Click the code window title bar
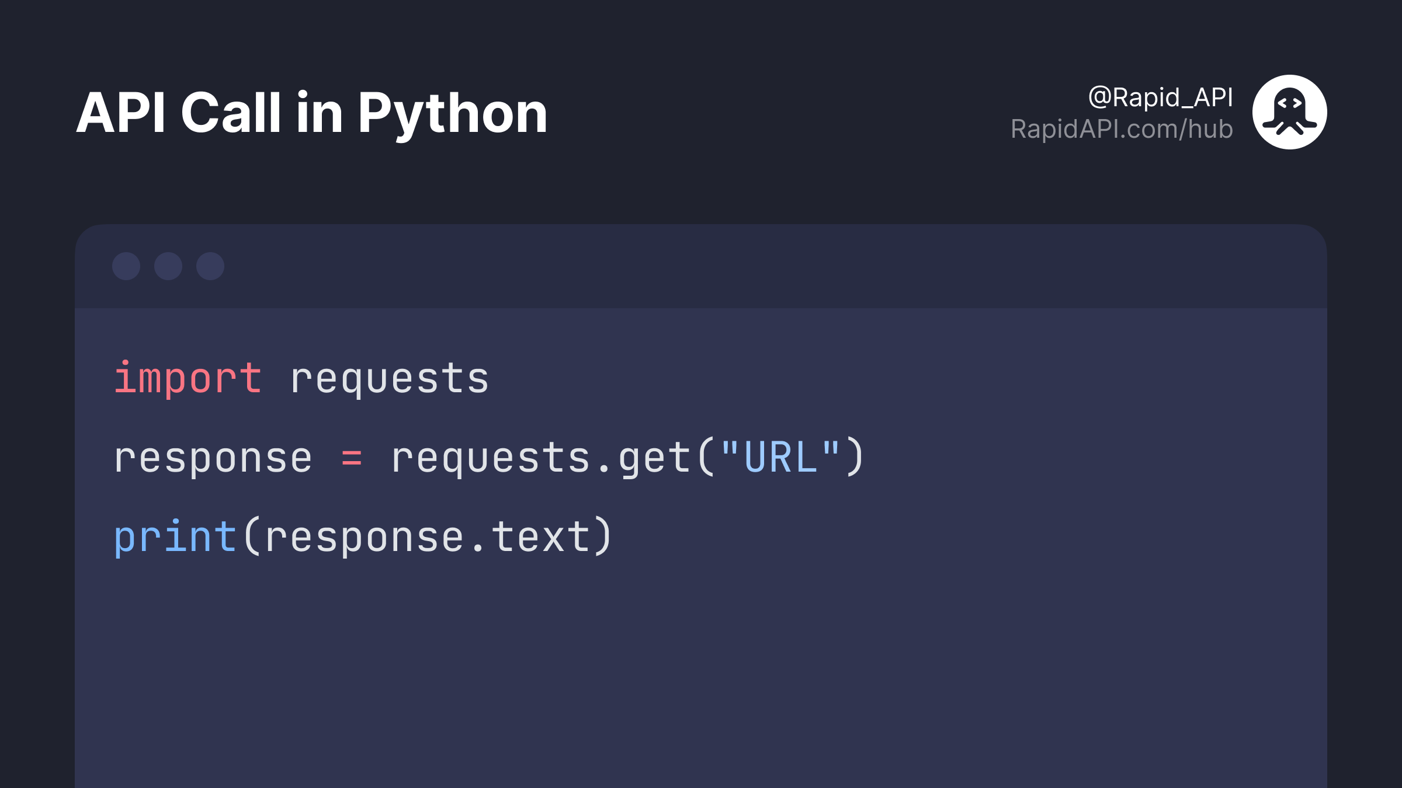Image resolution: width=1402 pixels, height=788 pixels. click(701, 266)
